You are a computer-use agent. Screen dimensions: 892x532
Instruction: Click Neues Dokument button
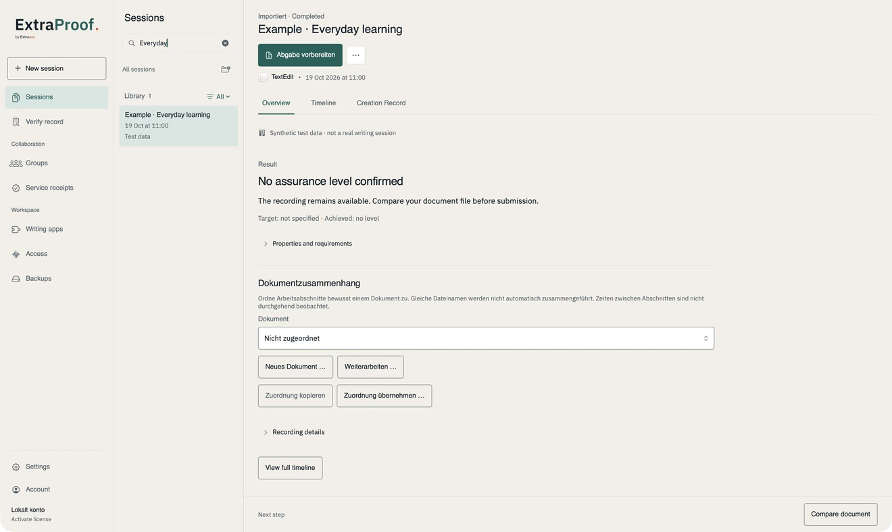[x=295, y=367]
